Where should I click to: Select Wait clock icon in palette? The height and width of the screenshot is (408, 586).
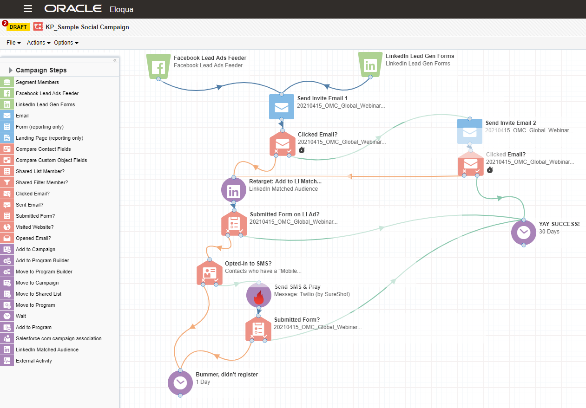click(7, 316)
